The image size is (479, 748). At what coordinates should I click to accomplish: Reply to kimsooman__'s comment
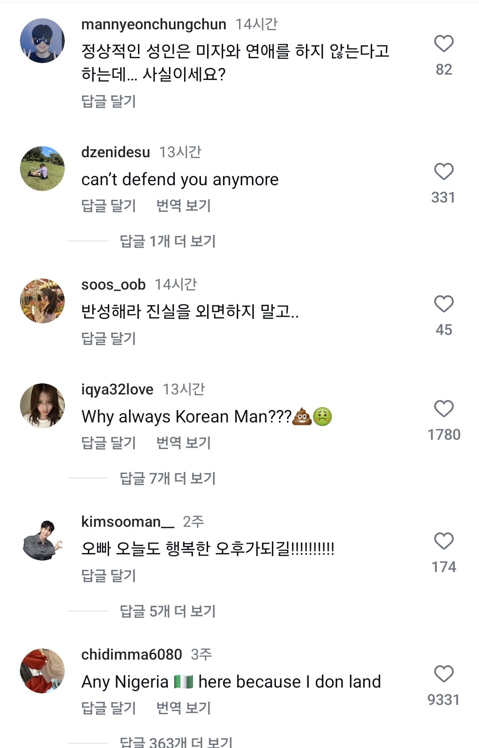pyautogui.click(x=109, y=576)
